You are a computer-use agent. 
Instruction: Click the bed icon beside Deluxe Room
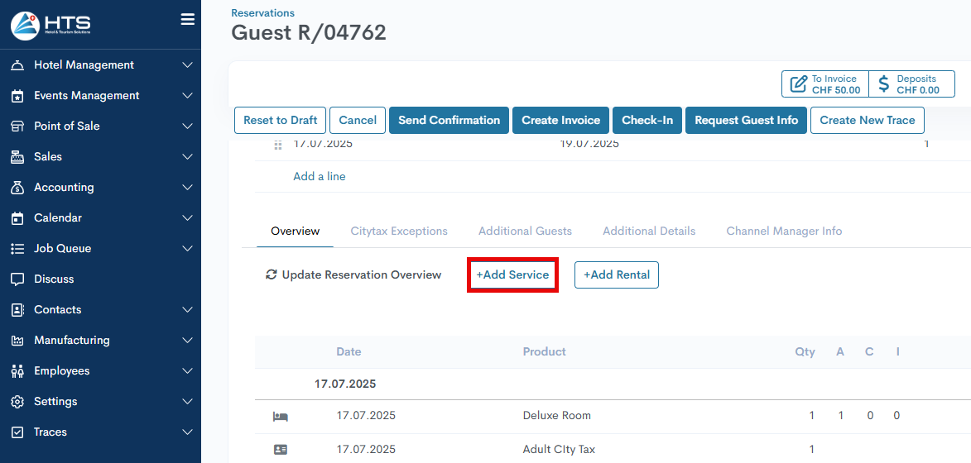280,416
